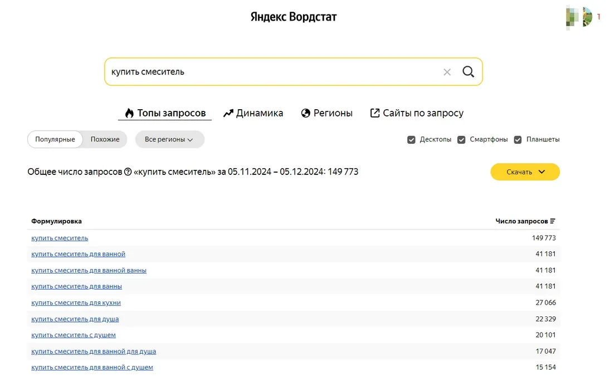615x386 pixels.
Task: Open the link купить смеситель для ванны
Action: pyautogui.click(x=76, y=286)
